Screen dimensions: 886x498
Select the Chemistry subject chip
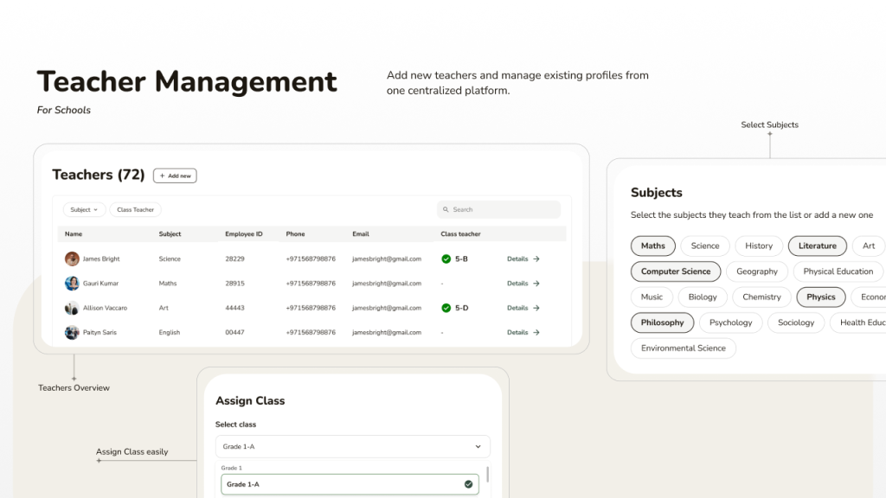761,297
